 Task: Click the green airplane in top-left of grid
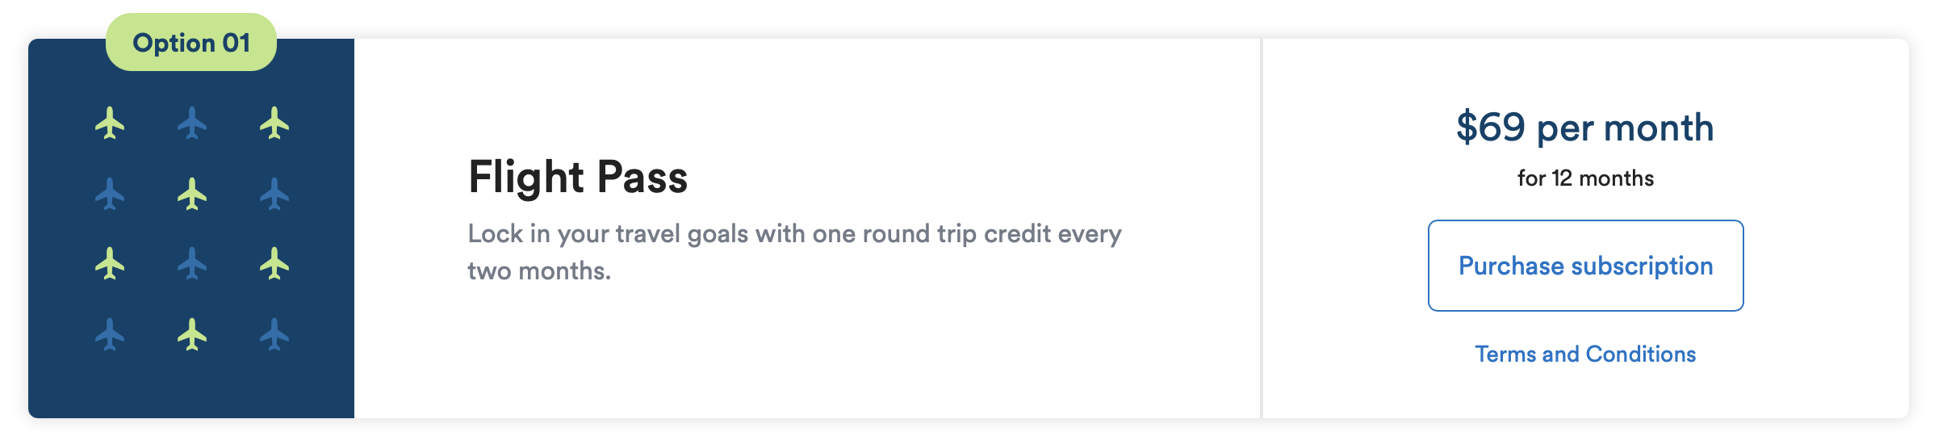point(110,123)
